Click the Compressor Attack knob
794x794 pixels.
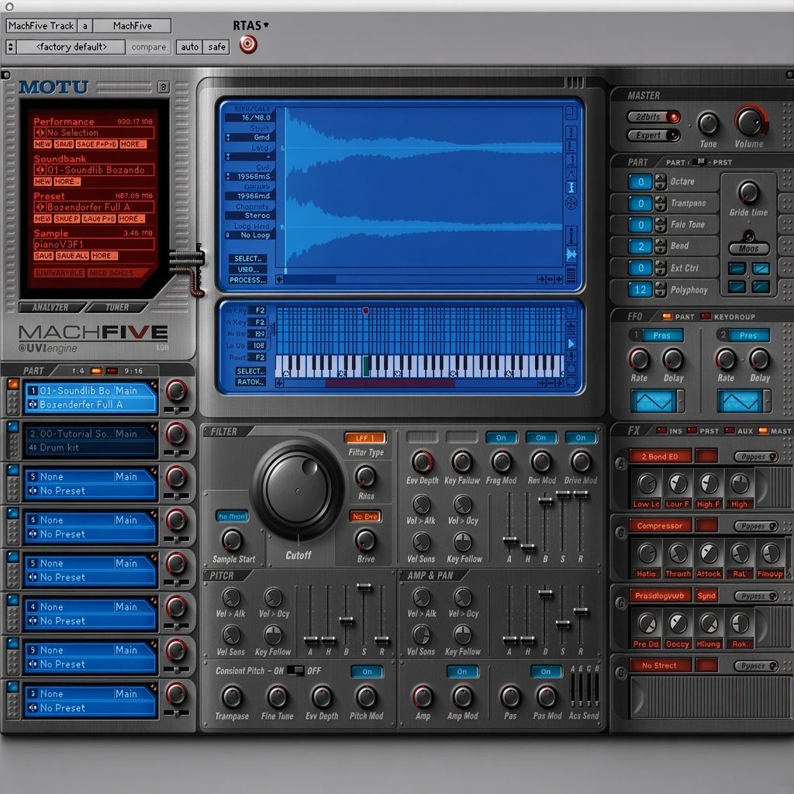pos(709,554)
